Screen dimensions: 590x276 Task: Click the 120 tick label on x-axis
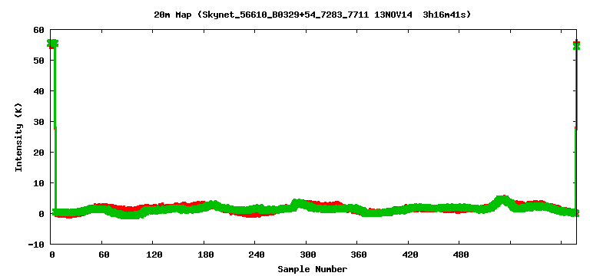click(154, 255)
